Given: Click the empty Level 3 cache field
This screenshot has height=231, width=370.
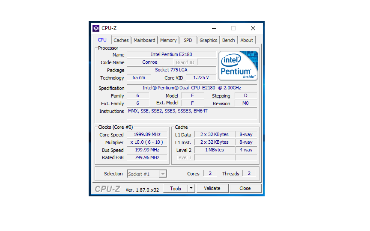Looking at the screenshot, I should (215, 157).
